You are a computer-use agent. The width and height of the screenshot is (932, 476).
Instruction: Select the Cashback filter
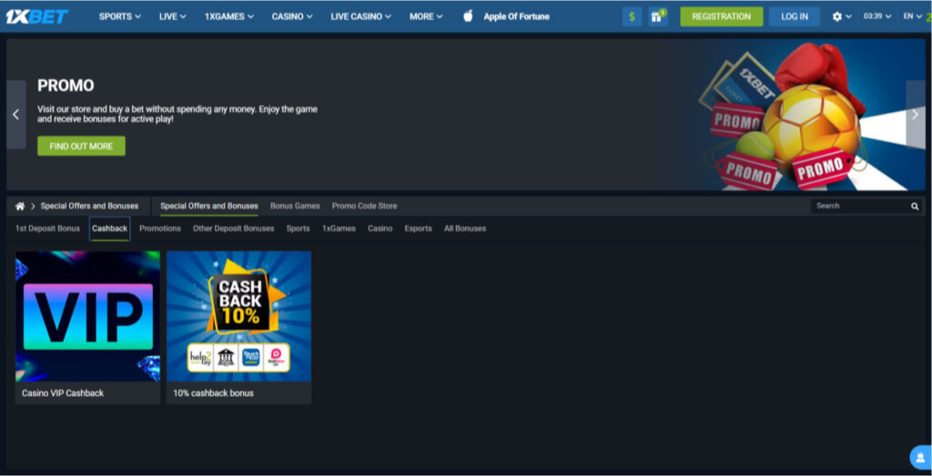click(110, 228)
